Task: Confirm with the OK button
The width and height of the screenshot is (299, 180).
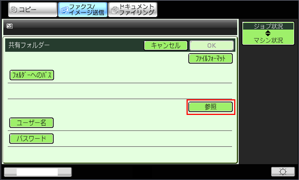Action: 211,45
